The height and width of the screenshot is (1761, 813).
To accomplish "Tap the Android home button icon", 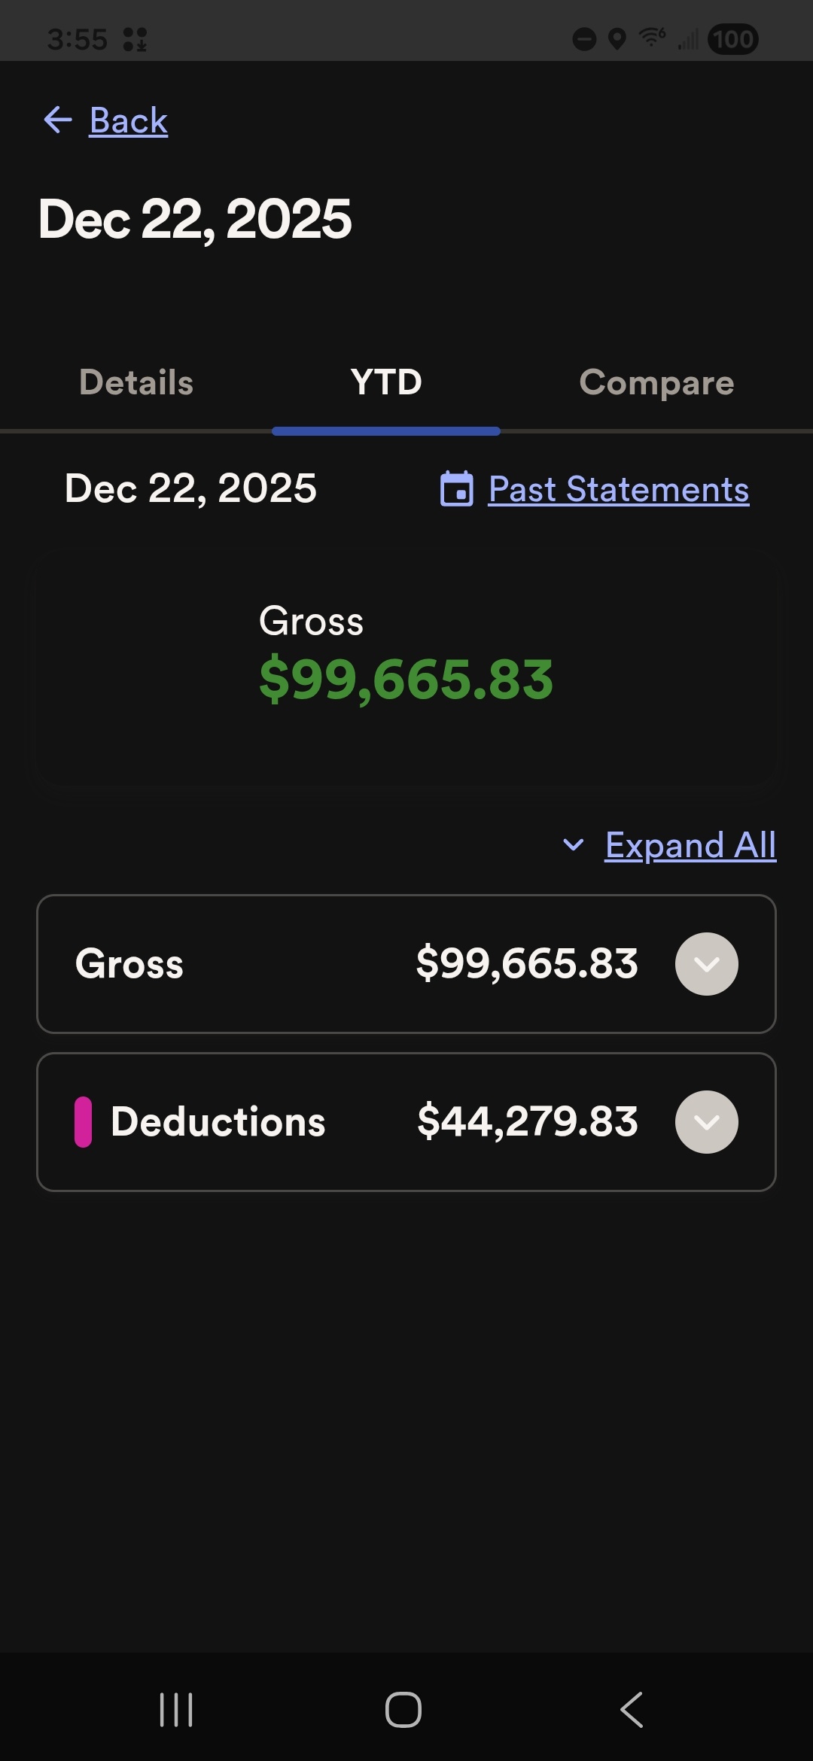I will coord(403,1710).
